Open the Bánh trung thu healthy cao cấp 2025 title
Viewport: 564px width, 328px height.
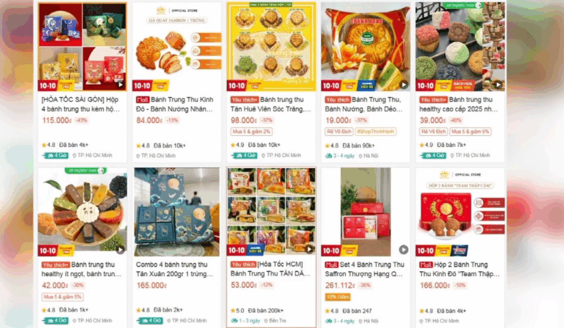(458, 104)
